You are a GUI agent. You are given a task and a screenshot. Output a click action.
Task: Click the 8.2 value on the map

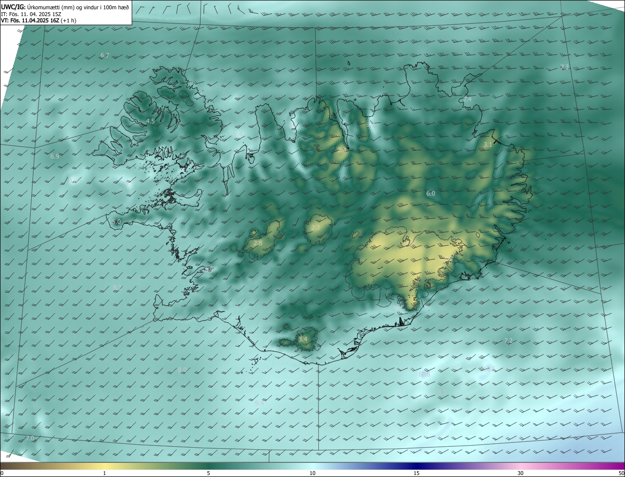tap(117, 287)
